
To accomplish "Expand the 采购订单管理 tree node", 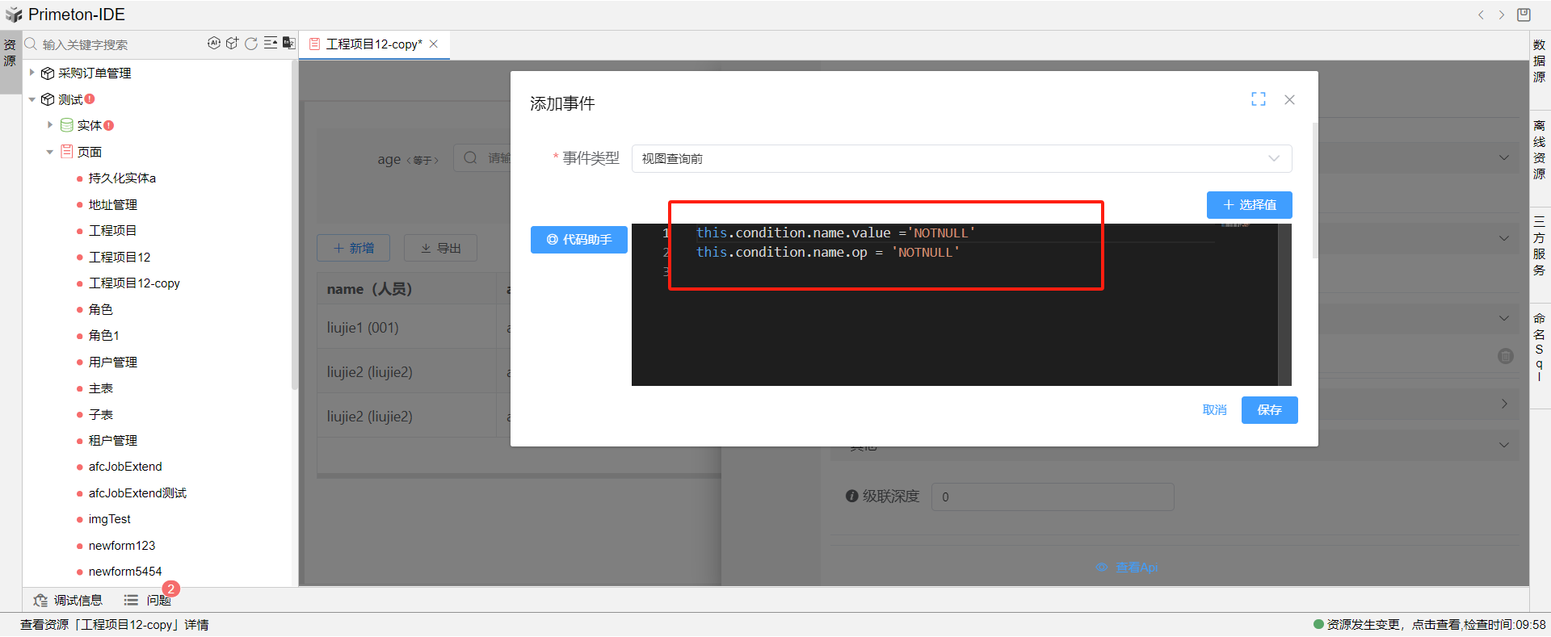I will tap(32, 73).
